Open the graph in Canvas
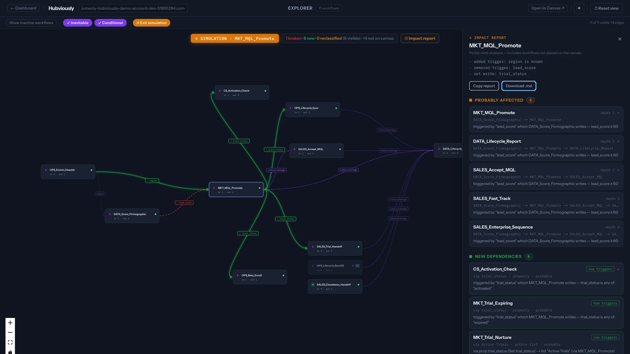The image size is (630, 354). coord(548,8)
